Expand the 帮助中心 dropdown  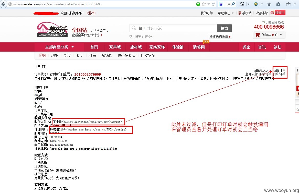pos(226,13)
